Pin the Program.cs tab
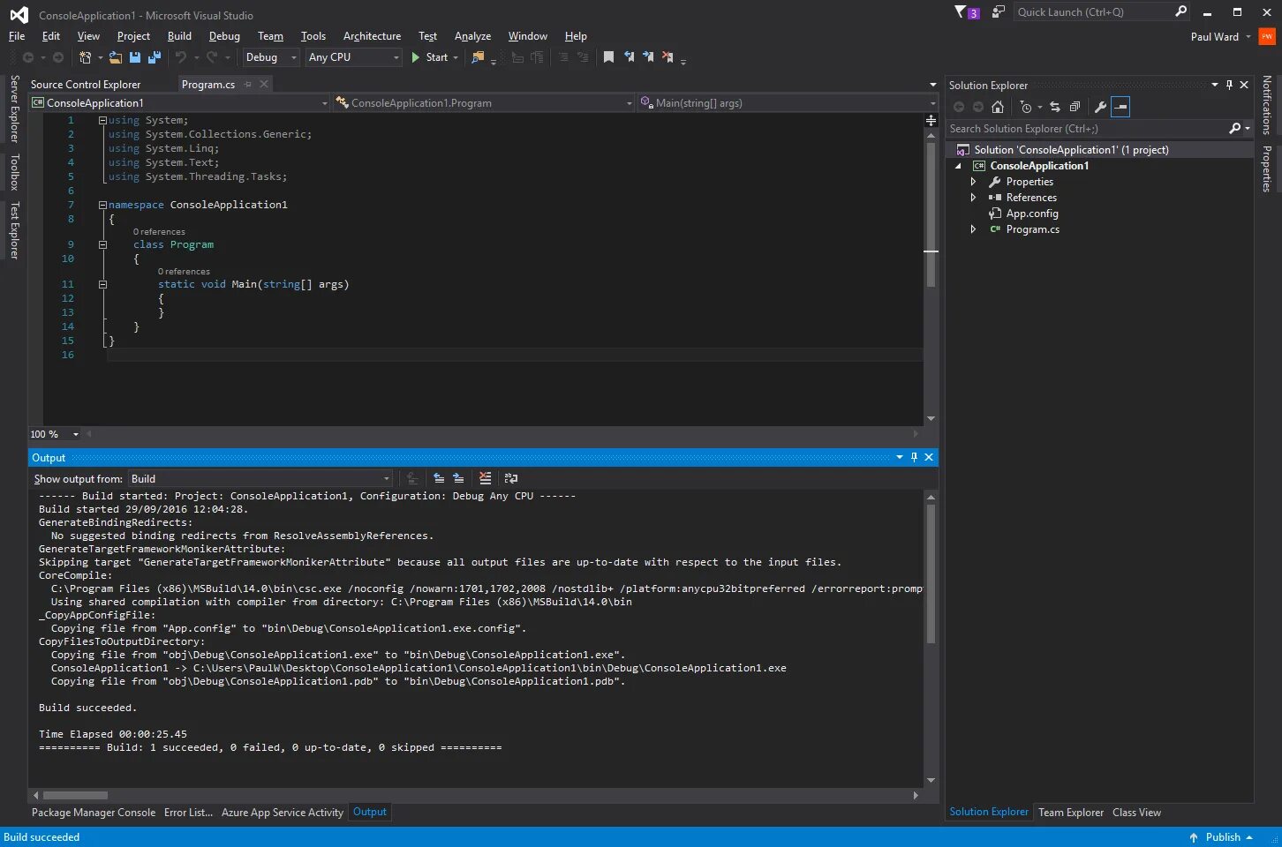Image resolution: width=1282 pixels, height=847 pixels. (248, 84)
